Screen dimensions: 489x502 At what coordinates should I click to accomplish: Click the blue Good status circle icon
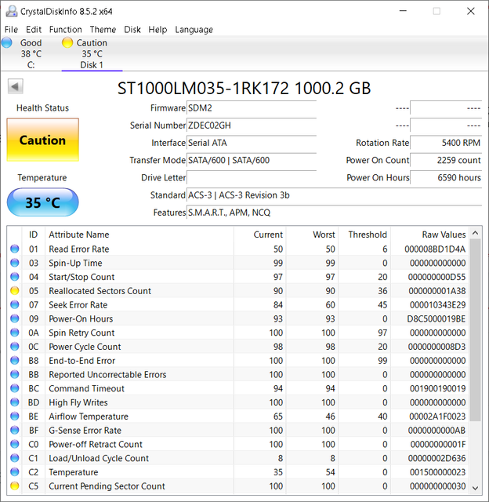pyautogui.click(x=7, y=42)
